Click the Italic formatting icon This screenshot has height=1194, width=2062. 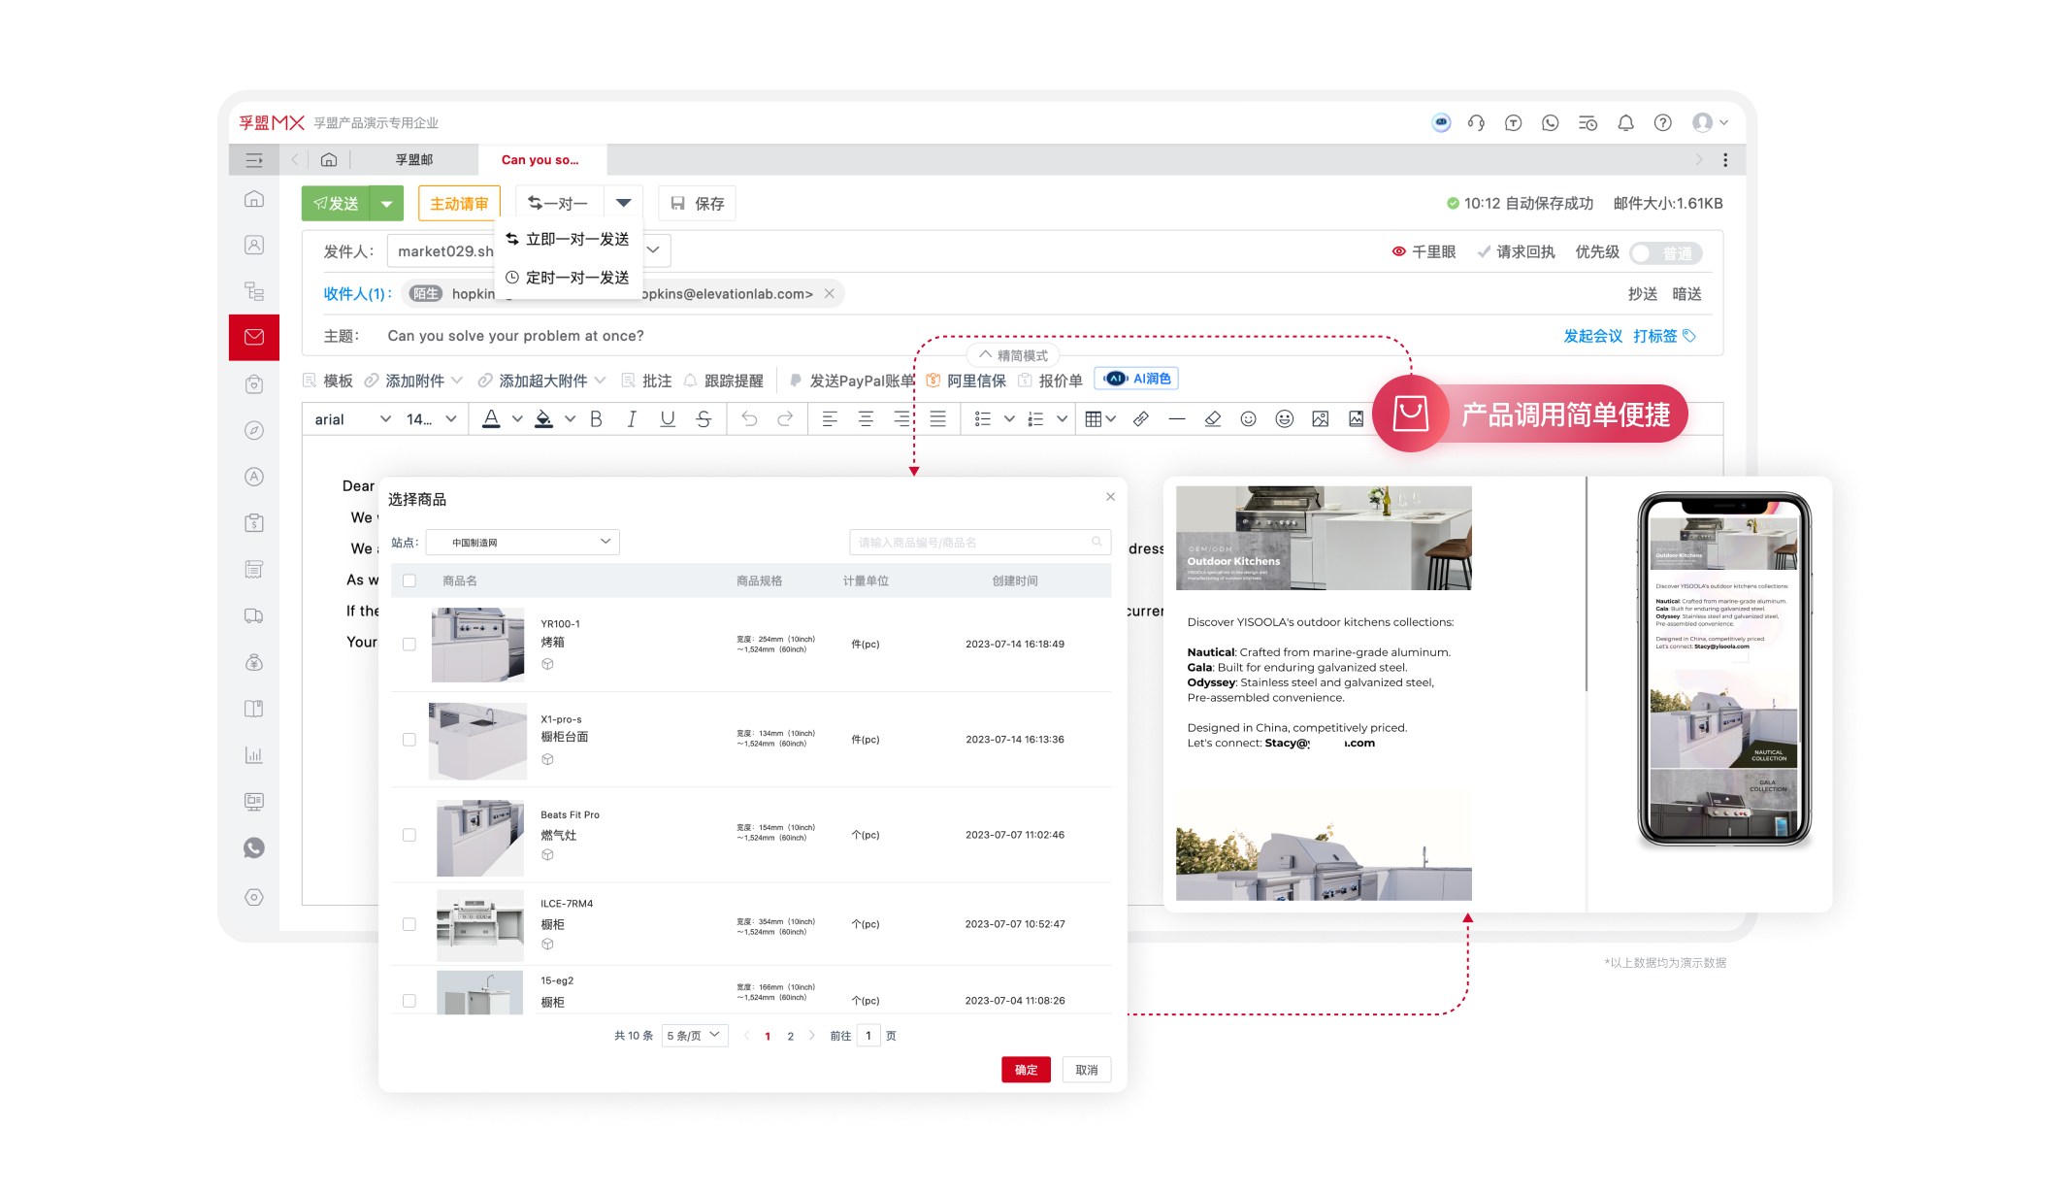click(x=632, y=419)
